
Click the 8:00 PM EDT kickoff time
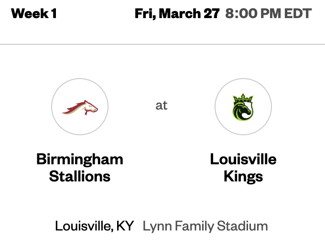(268, 13)
